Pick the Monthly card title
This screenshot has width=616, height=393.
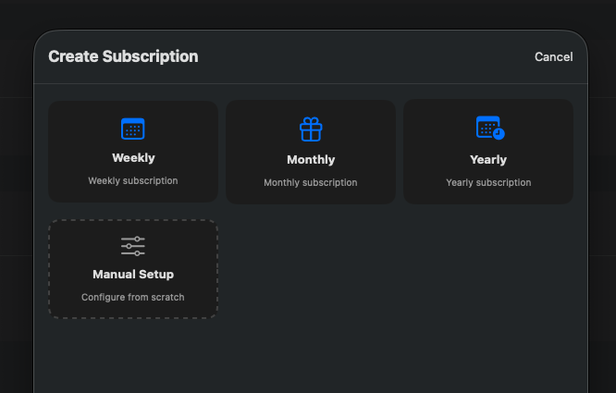(x=311, y=160)
